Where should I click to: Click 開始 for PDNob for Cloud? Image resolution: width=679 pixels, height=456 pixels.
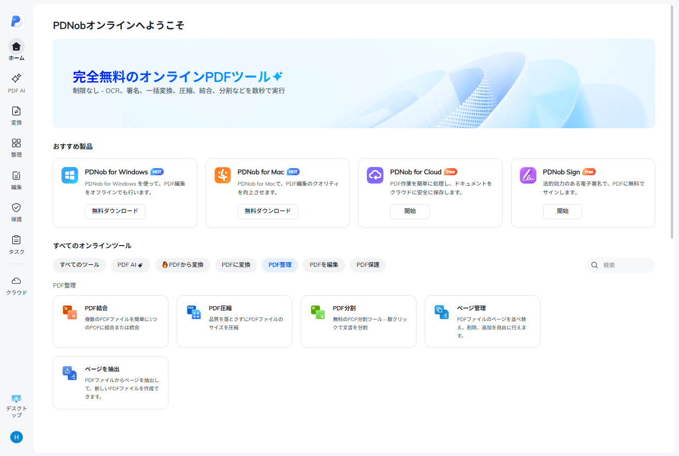(410, 211)
